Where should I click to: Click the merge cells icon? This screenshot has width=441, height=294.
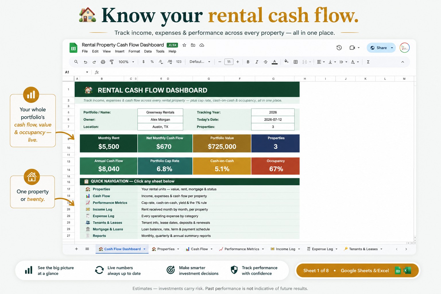pos(305,62)
